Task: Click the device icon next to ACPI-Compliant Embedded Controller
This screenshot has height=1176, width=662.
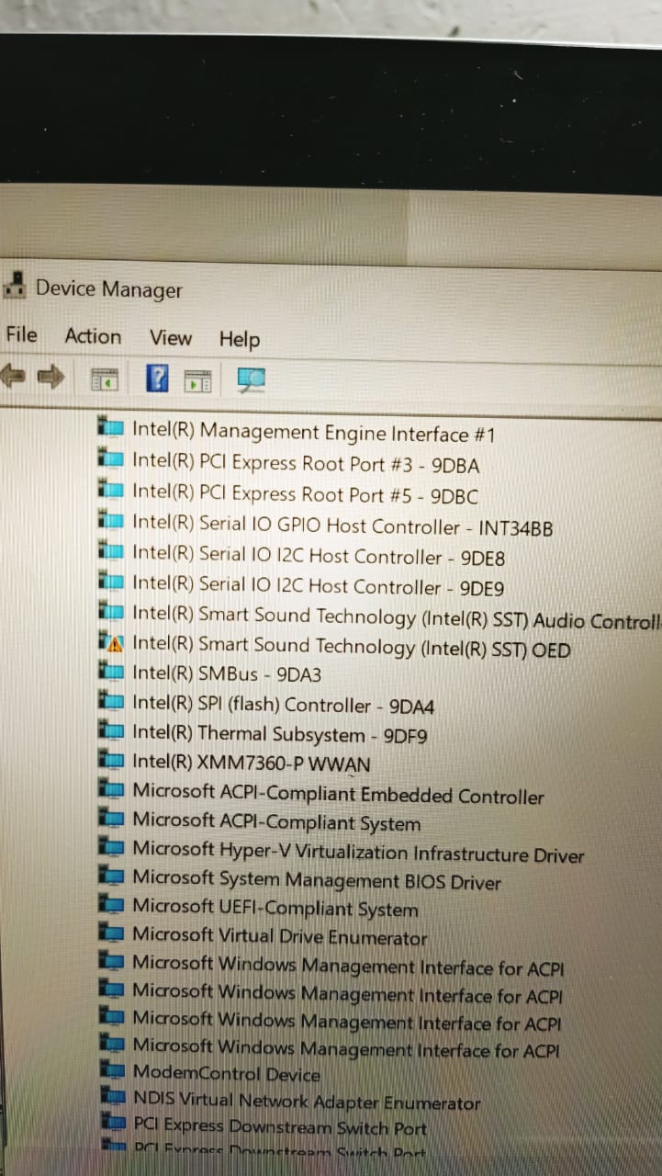Action: (111, 791)
